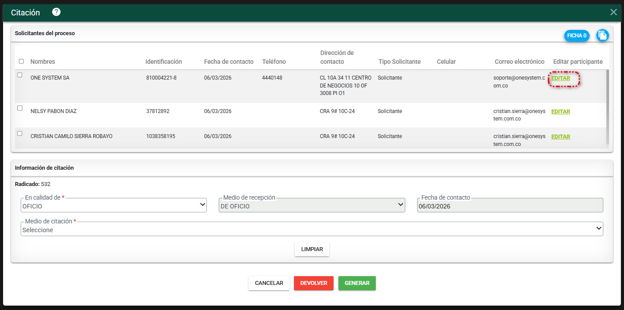This screenshot has height=310, width=624.
Task: Click the FICHA 0 badge
Action: [576, 36]
